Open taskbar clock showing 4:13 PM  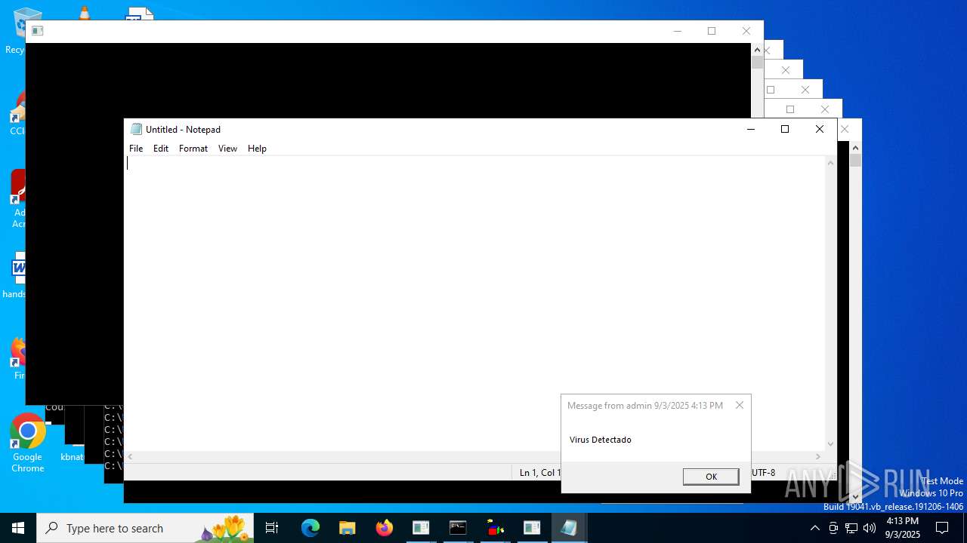[903, 528]
